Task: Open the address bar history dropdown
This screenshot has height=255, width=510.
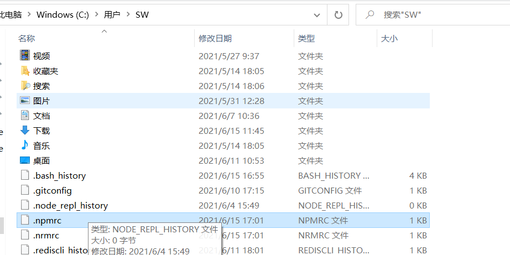Action: 317,14
